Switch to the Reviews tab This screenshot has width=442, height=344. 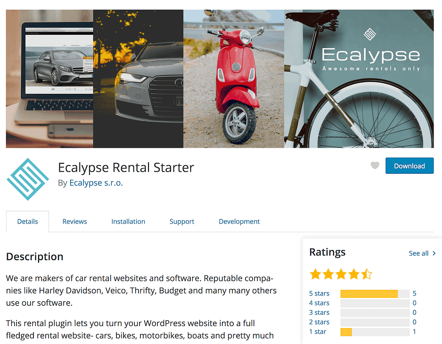pyautogui.click(x=75, y=222)
